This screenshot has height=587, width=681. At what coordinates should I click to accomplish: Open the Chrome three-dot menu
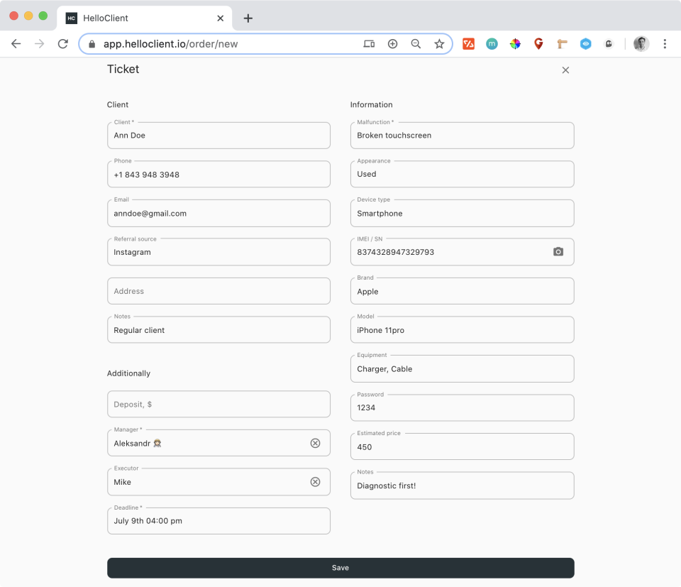tap(665, 44)
